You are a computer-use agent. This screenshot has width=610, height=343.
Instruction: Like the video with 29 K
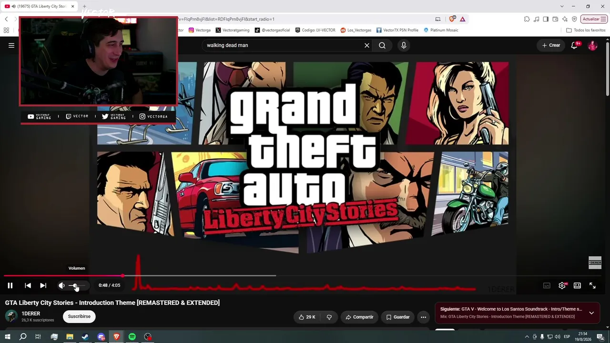pyautogui.click(x=307, y=317)
